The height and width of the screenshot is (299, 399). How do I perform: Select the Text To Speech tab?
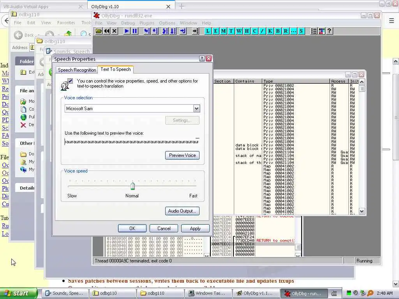coord(116,69)
